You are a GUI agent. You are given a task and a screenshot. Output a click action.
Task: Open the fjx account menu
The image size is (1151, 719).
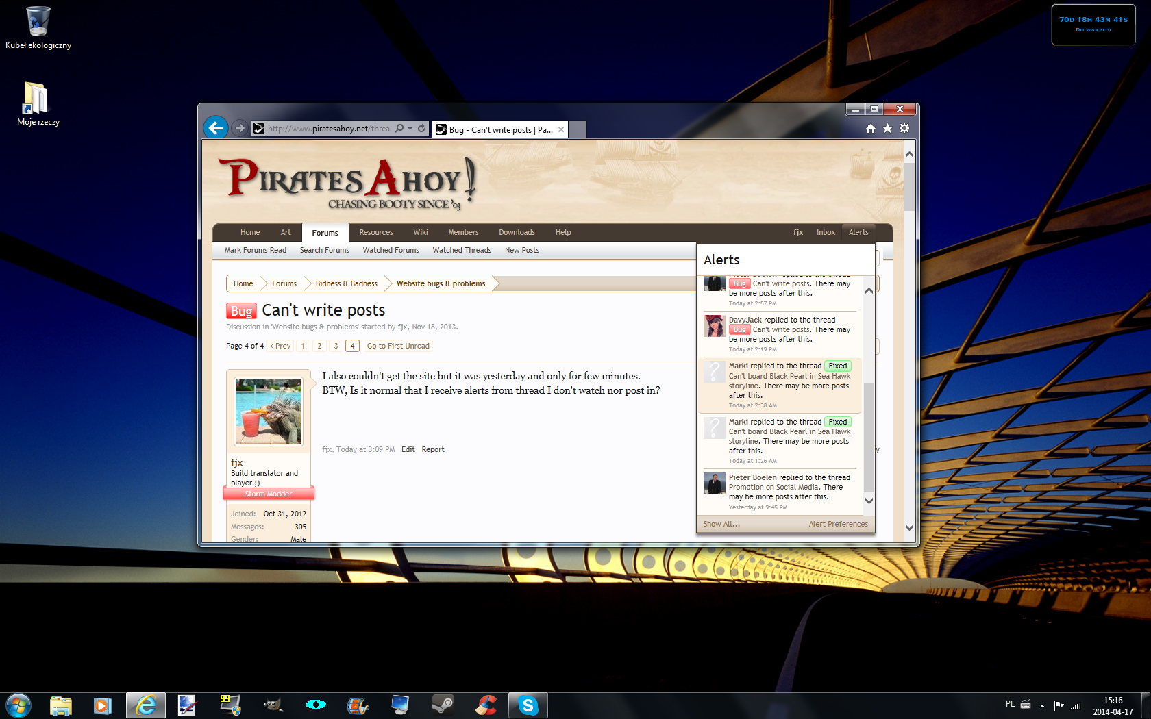798,232
